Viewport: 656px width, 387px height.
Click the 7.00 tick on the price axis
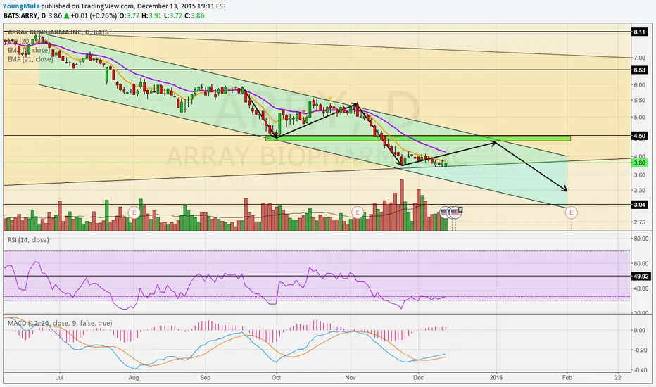click(639, 57)
